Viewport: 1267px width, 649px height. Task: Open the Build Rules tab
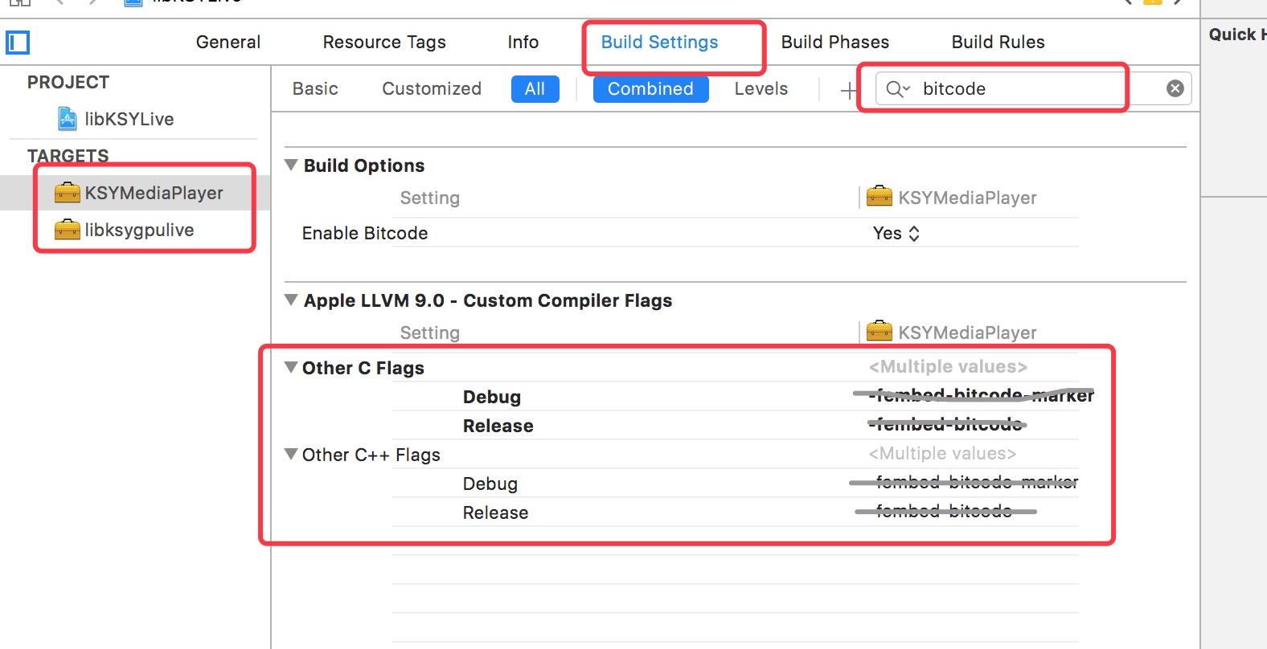tap(998, 42)
